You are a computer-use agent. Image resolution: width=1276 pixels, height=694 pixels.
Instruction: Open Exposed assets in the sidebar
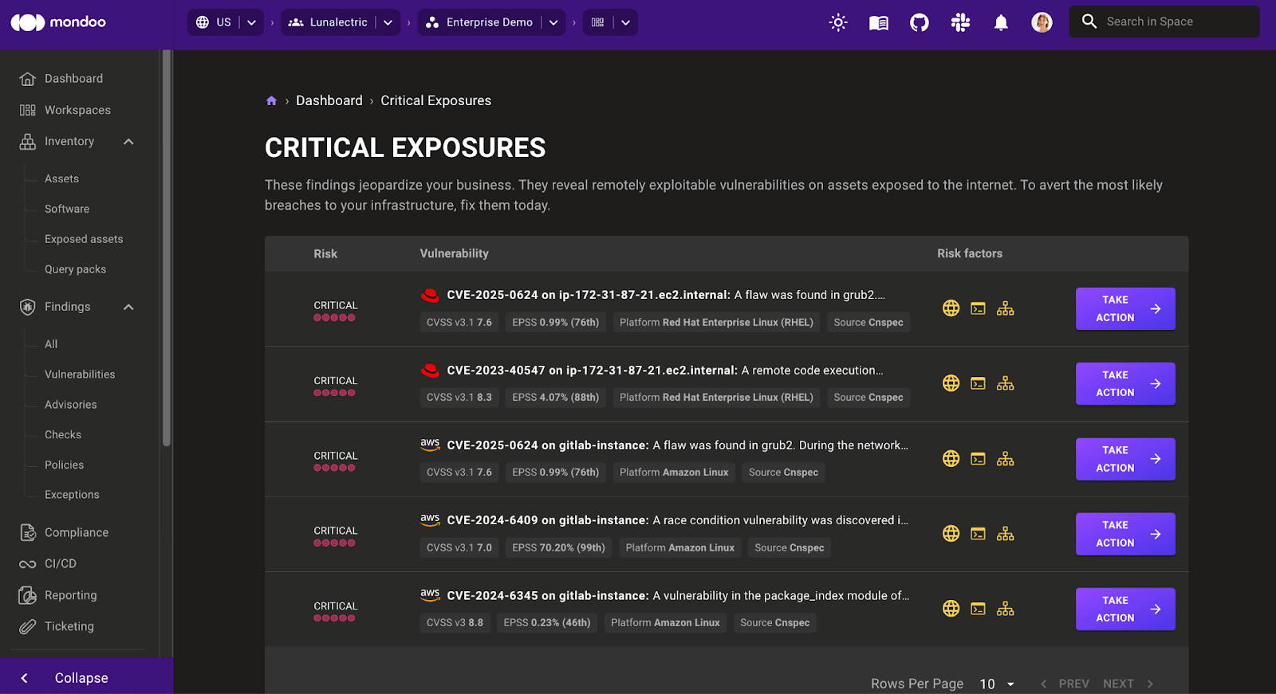(x=84, y=239)
